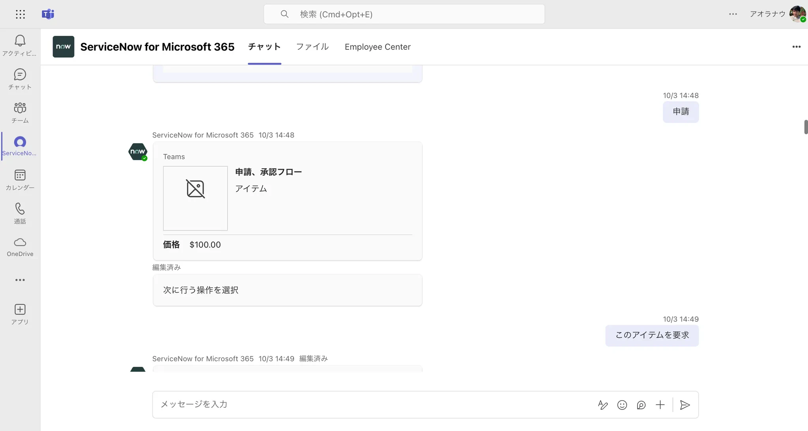The image size is (808, 431).
Task: Open the アクティビティ notifications bell
Action: [x=20, y=45]
